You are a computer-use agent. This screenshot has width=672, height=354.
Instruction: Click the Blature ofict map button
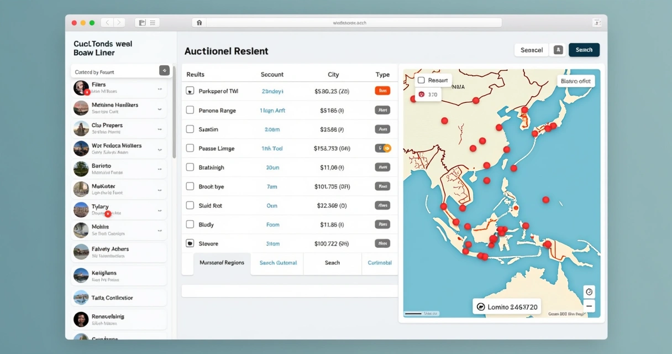[576, 81]
